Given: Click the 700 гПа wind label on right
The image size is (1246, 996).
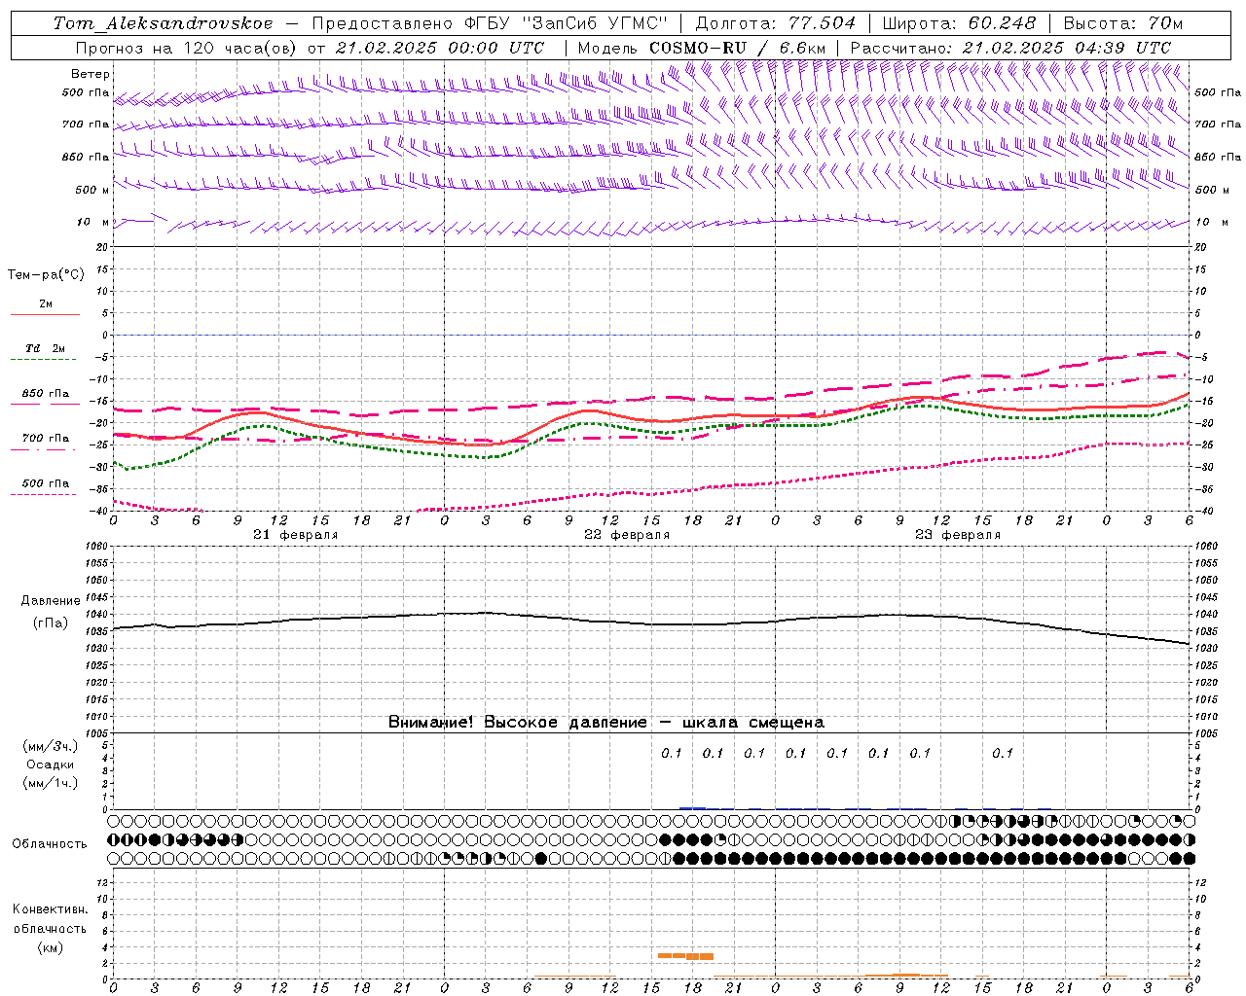Looking at the screenshot, I should click(x=1218, y=124).
